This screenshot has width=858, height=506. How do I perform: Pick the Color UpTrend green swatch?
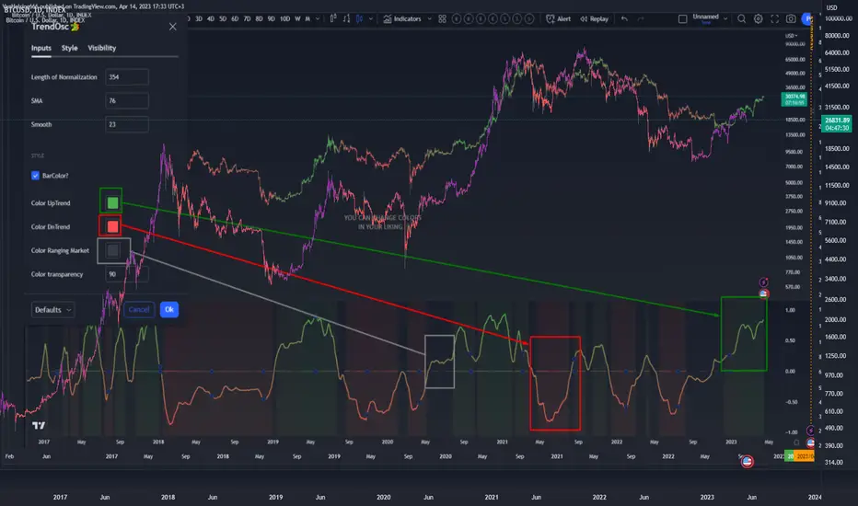point(112,203)
